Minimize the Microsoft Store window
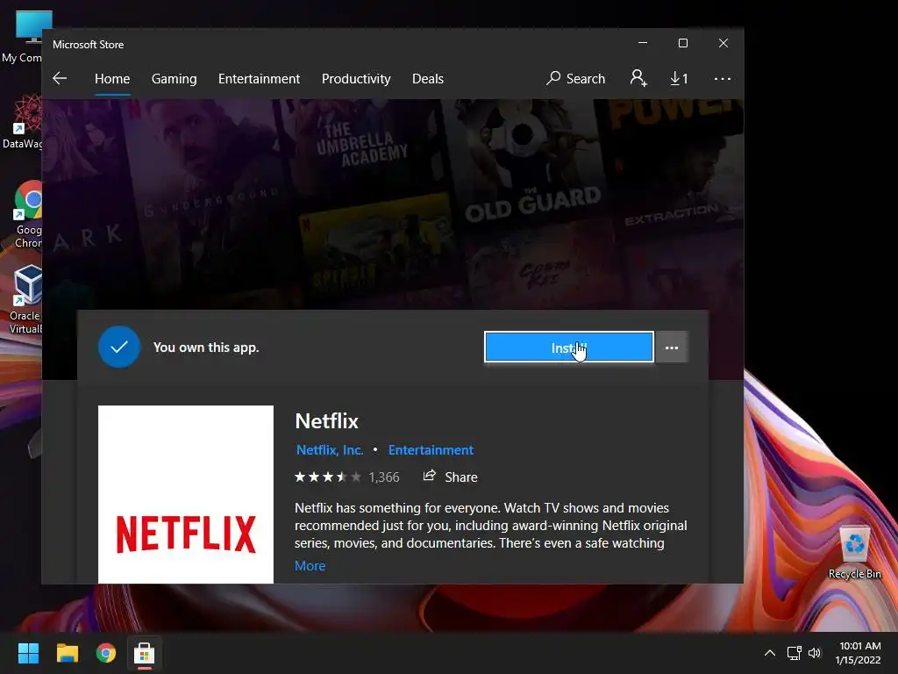898x674 pixels. coord(643,43)
